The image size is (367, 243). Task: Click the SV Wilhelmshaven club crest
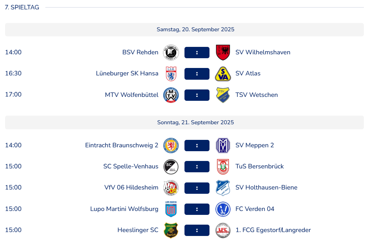pyautogui.click(x=223, y=52)
